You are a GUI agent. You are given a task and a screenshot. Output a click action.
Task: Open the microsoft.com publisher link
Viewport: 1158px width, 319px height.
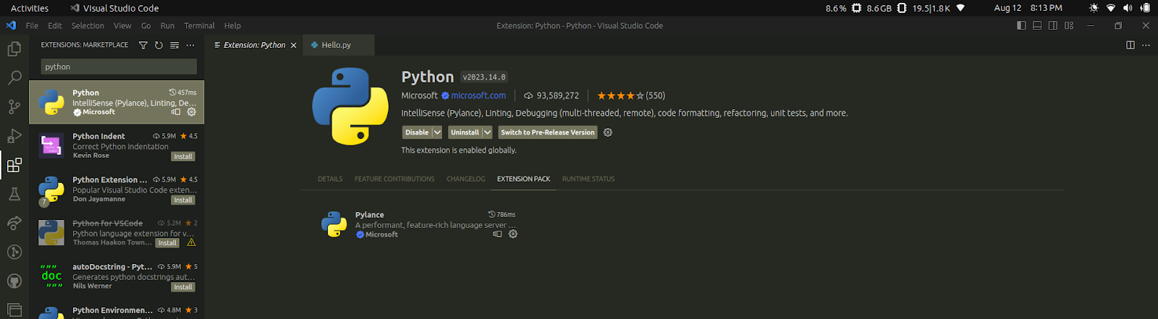pyautogui.click(x=478, y=95)
